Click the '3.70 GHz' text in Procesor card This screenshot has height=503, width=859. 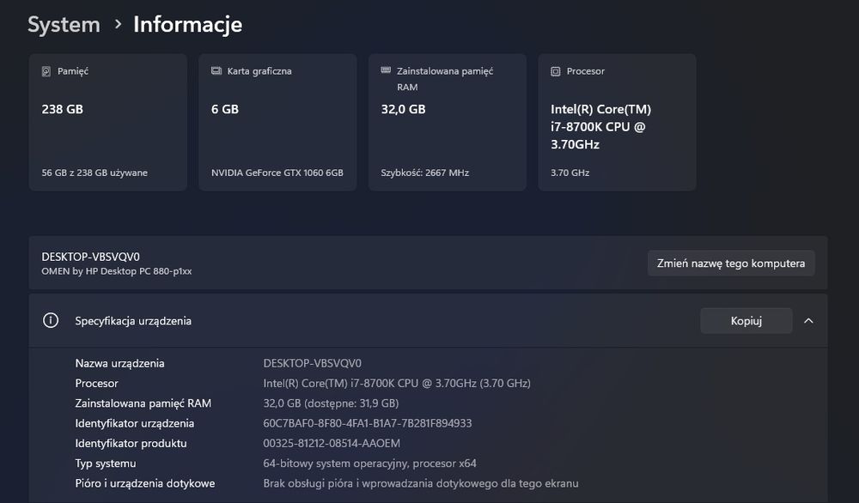pyautogui.click(x=570, y=173)
